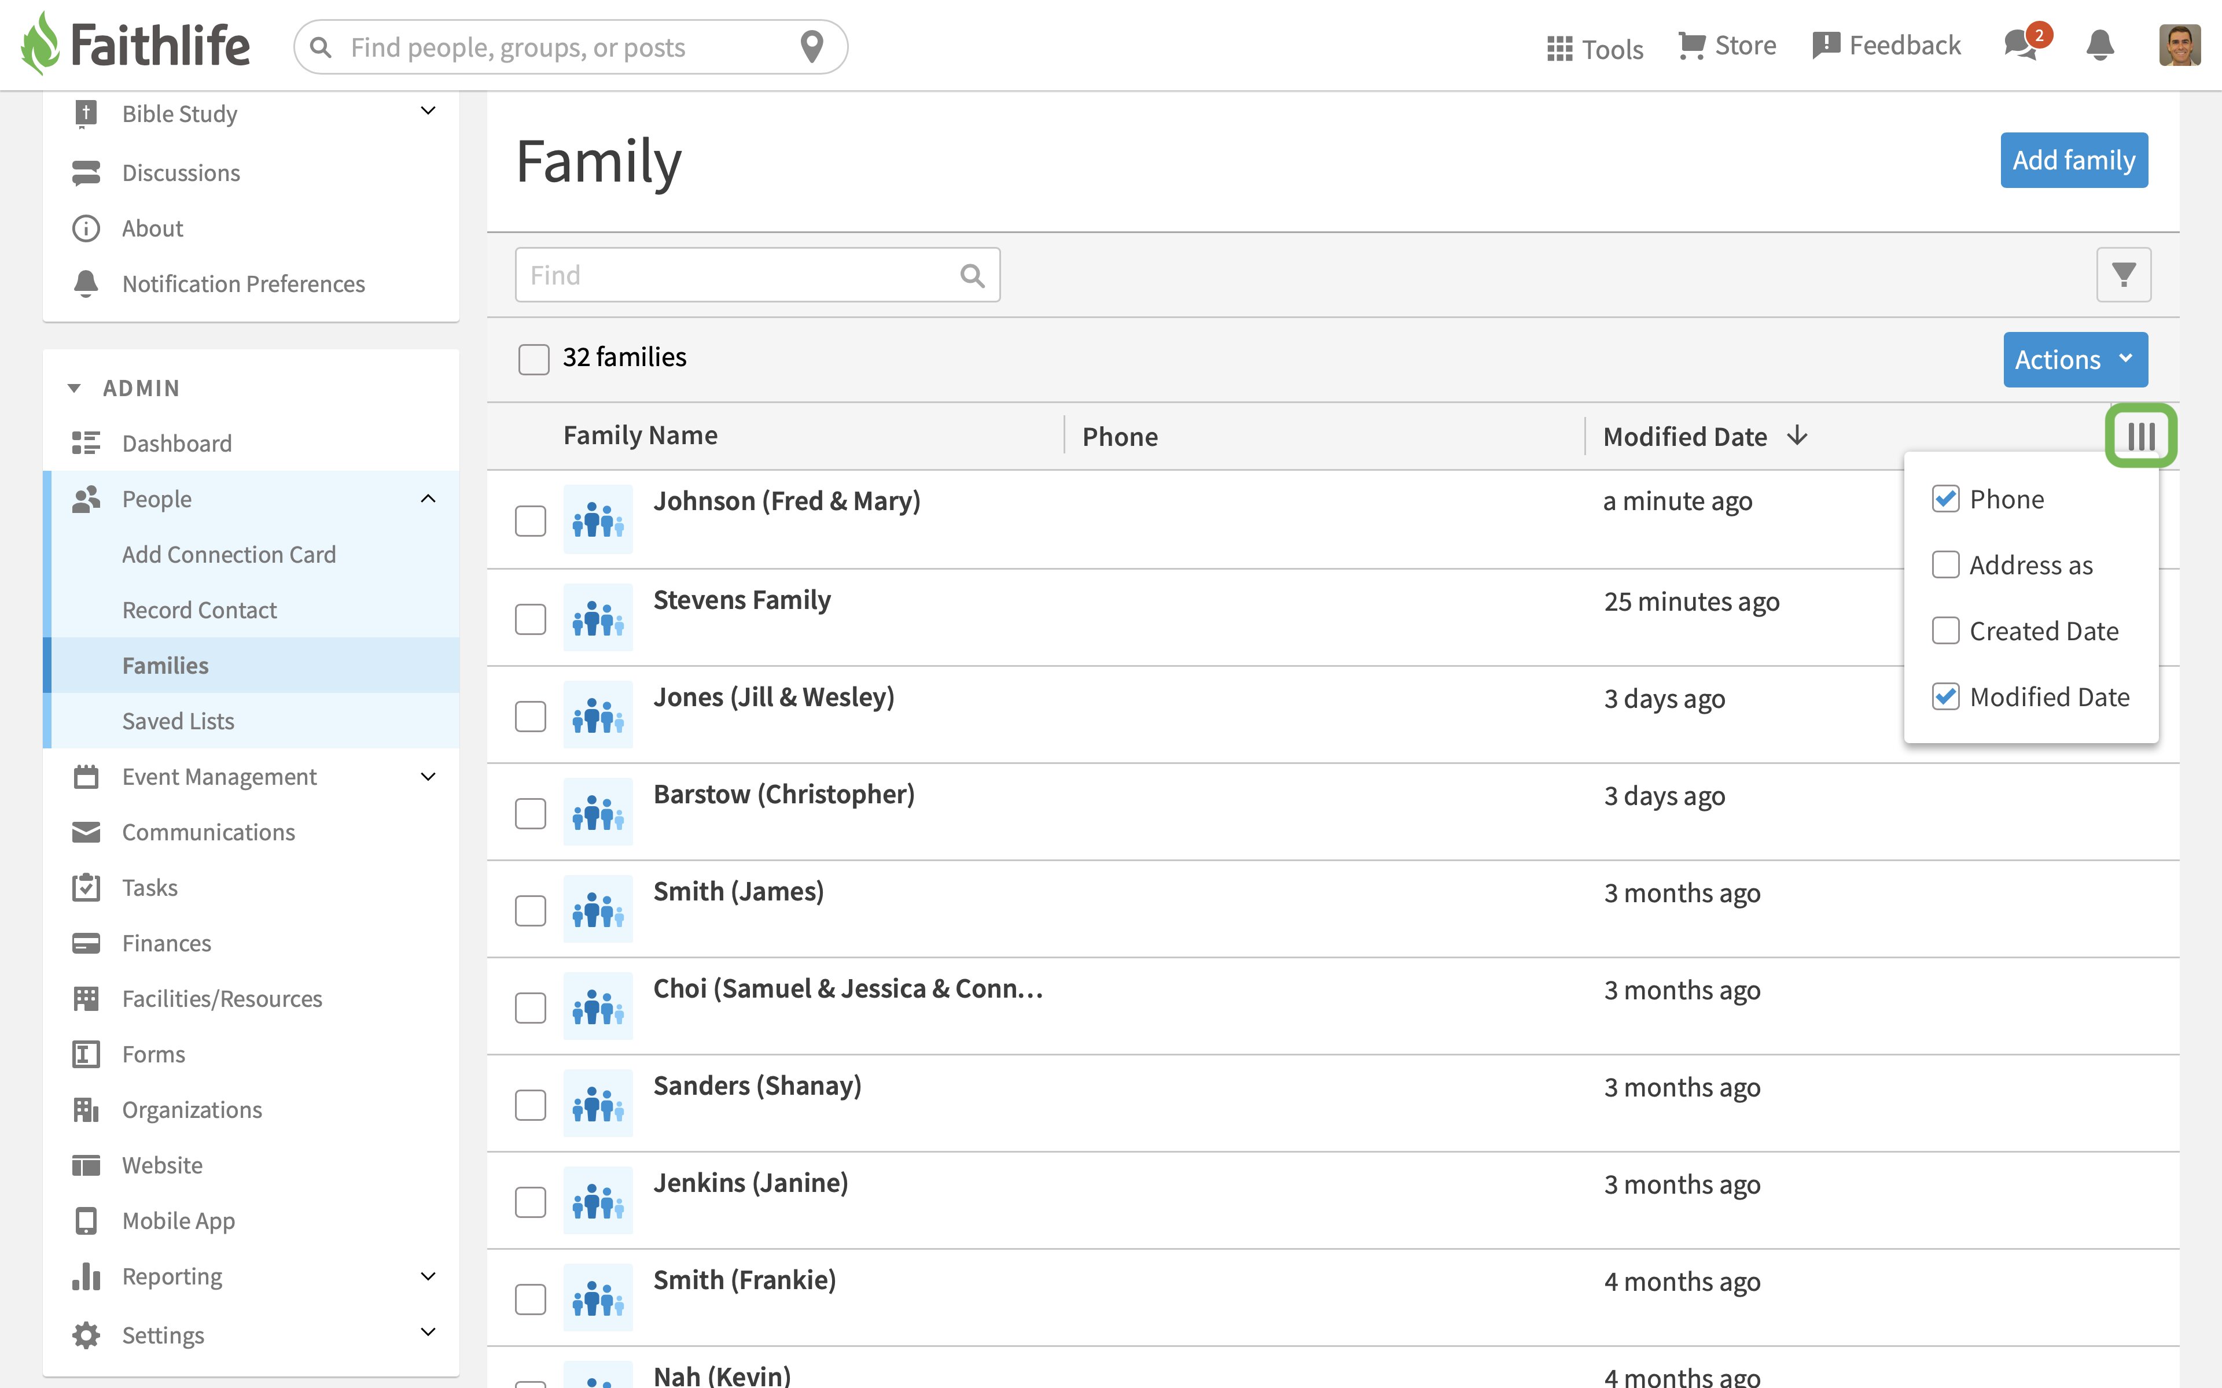Click the Mobile App phone icon
The image size is (2222, 1388).
[86, 1221]
